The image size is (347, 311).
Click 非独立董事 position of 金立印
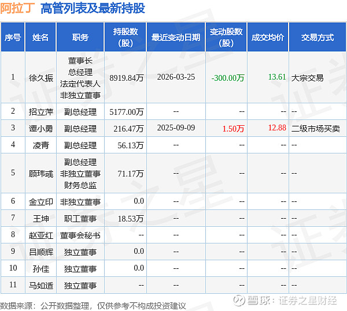coord(80,202)
